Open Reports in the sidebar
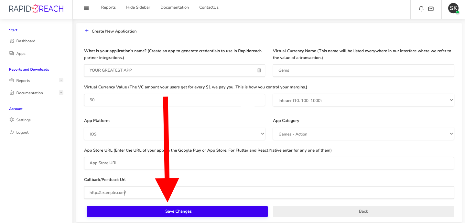The image size is (465, 223). pyautogui.click(x=23, y=81)
